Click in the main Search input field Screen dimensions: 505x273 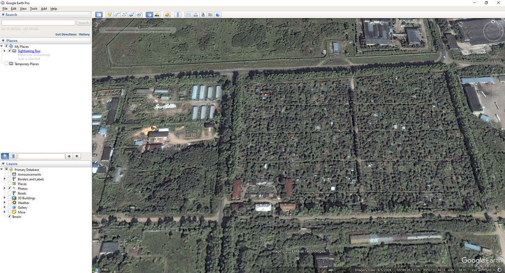38,23
